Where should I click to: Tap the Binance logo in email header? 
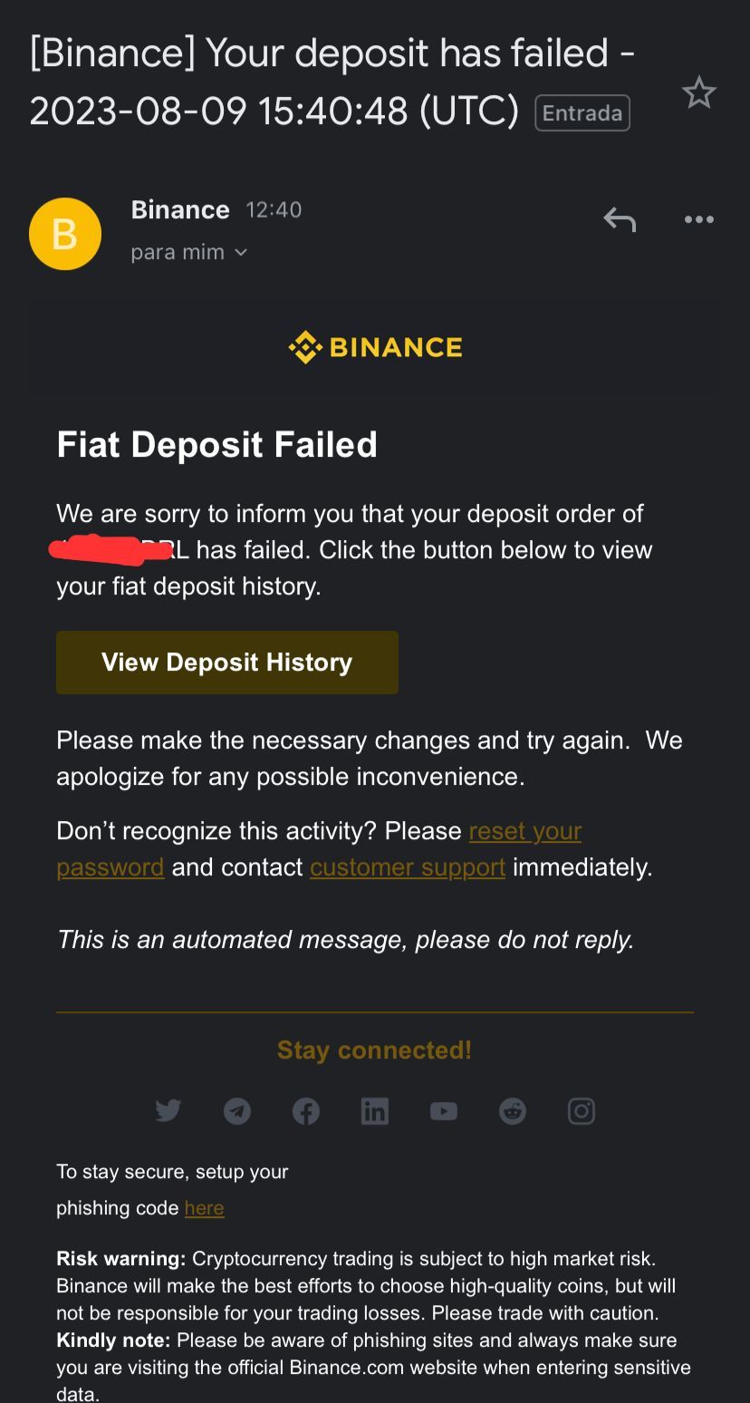point(375,347)
